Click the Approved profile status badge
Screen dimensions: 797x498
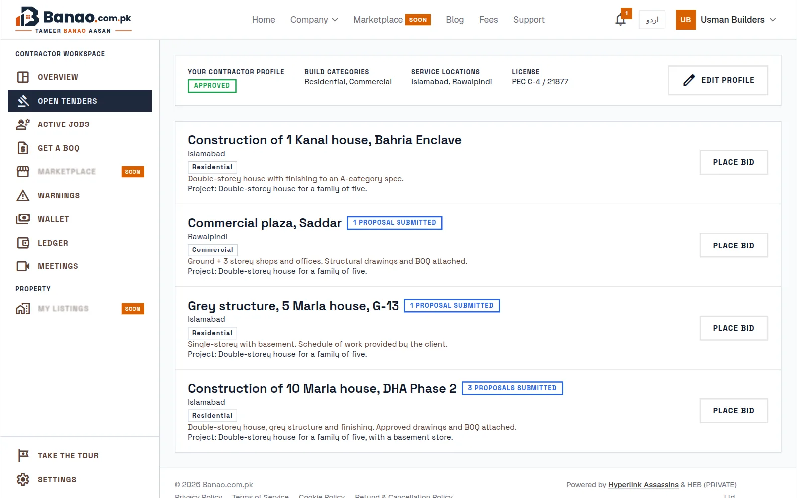pyautogui.click(x=212, y=86)
